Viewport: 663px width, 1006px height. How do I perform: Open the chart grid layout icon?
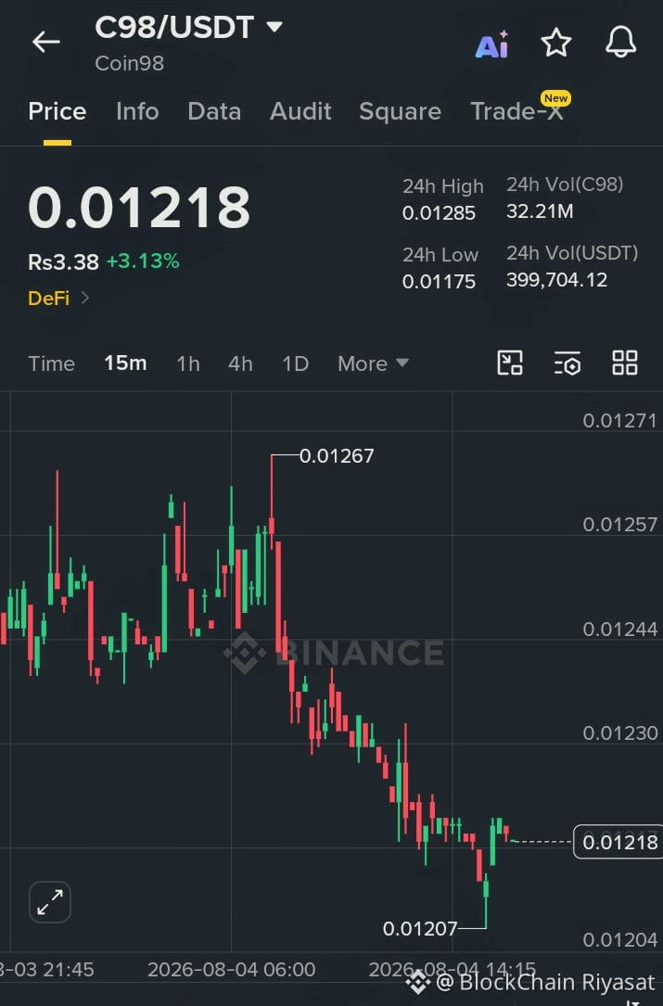(624, 363)
